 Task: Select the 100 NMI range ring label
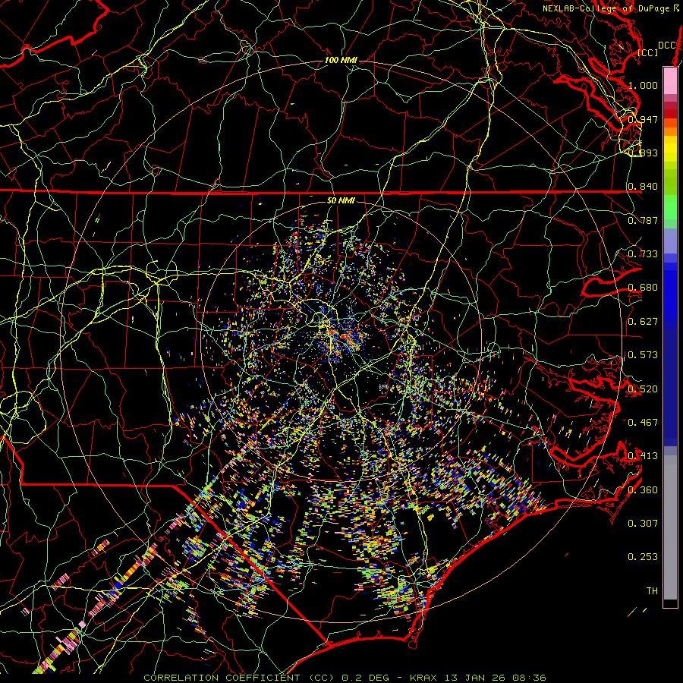click(341, 60)
